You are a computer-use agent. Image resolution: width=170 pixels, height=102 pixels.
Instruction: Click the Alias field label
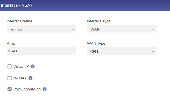11,43
